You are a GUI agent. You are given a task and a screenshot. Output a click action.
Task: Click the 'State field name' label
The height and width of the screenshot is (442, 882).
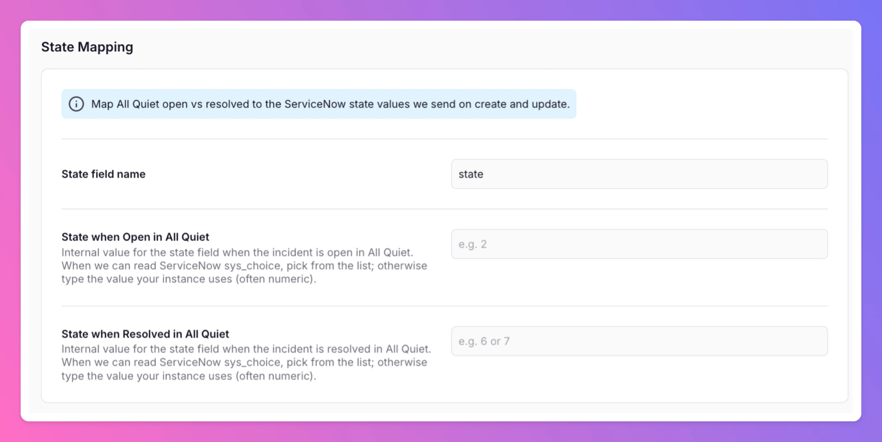[x=103, y=174]
